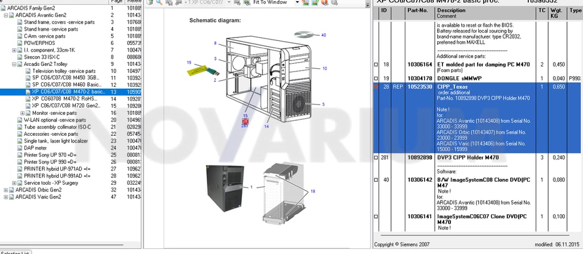Select PRINTER hybrid UP-971AD row
Screen dimensions: 583x254
coord(58,169)
